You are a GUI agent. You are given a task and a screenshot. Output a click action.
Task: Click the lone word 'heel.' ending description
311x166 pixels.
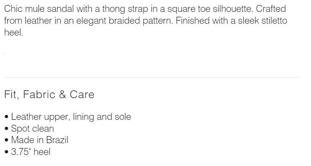[x=14, y=32]
